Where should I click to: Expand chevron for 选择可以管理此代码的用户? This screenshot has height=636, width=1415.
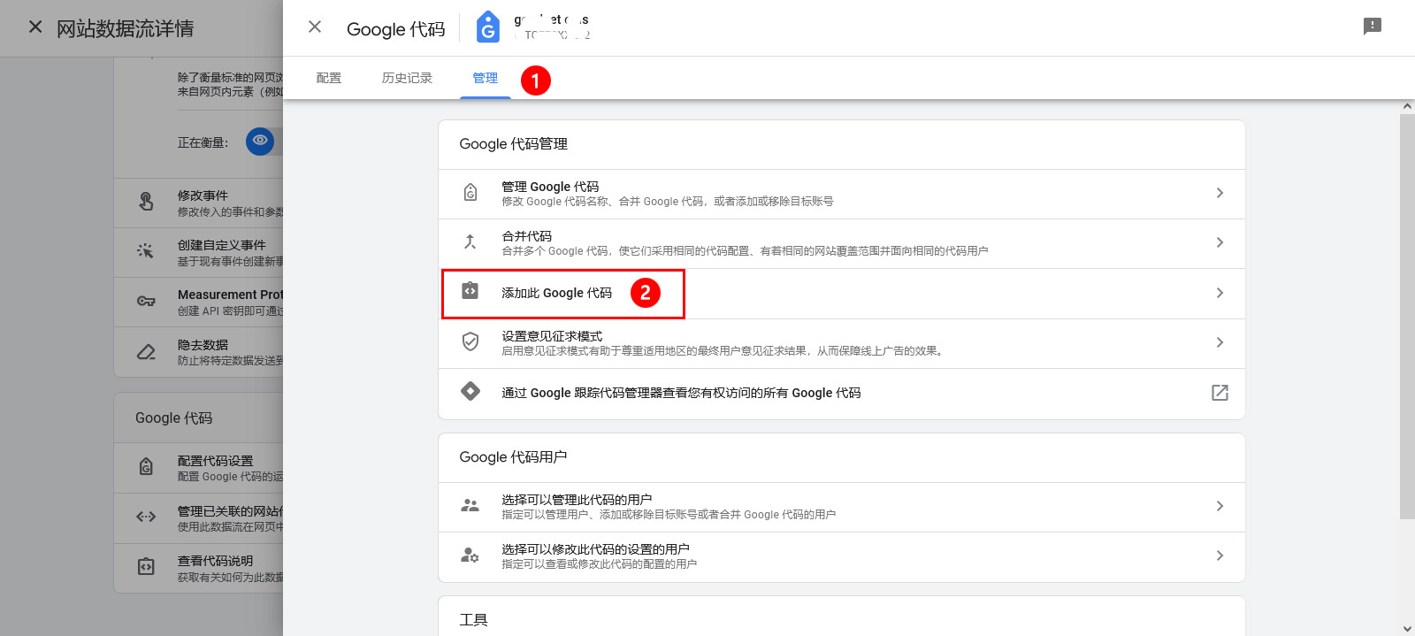pos(1220,506)
